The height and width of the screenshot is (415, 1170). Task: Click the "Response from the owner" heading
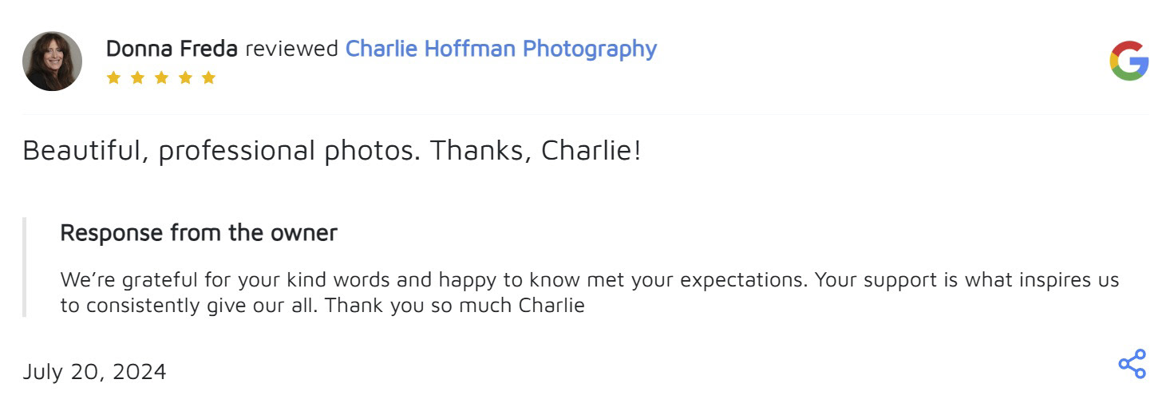(199, 233)
